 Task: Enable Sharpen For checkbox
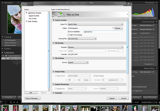tap(56, 89)
